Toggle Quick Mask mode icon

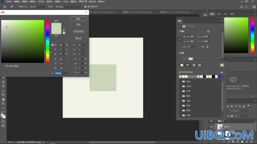(x=3, y=121)
